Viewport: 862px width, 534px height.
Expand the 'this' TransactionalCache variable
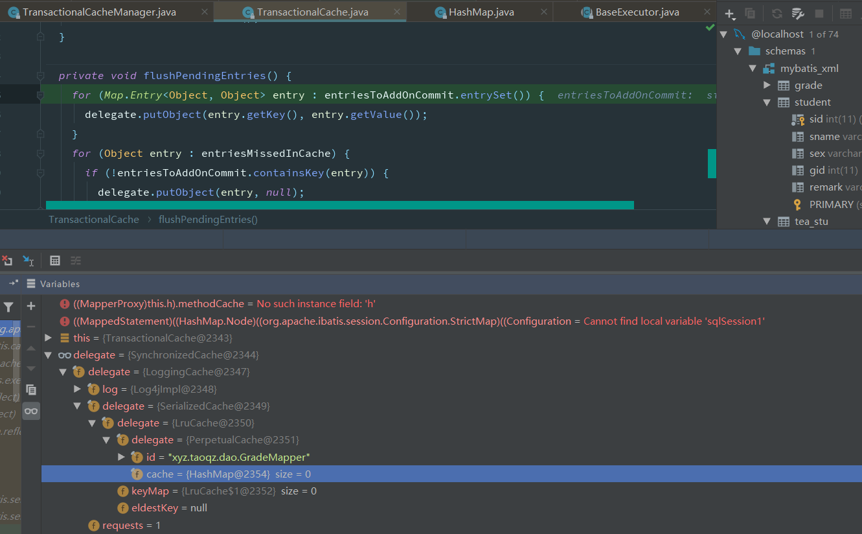click(48, 338)
